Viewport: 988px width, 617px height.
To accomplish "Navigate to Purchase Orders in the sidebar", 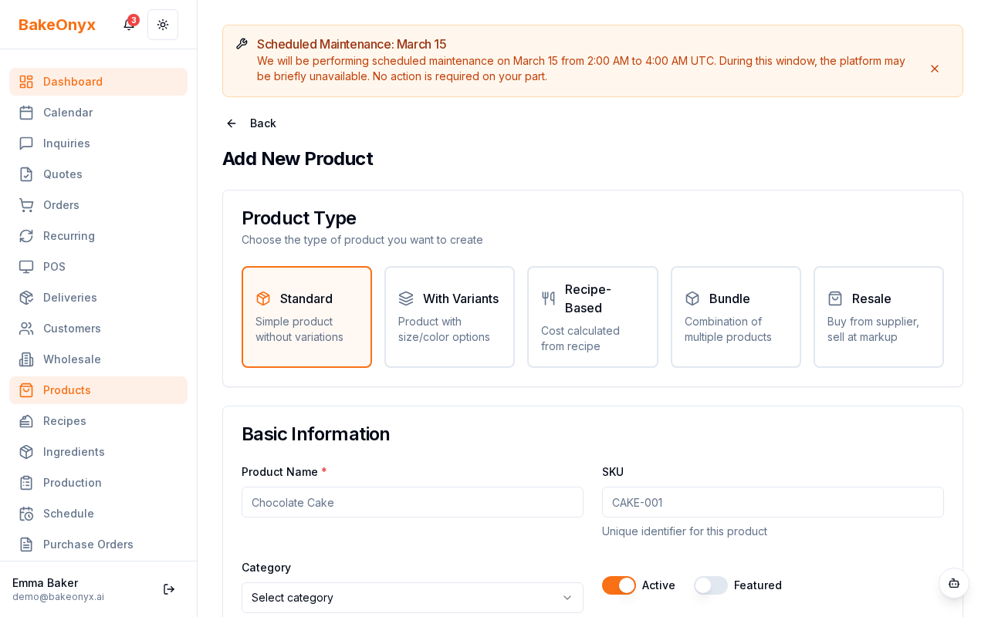I will pyautogui.click(x=88, y=545).
